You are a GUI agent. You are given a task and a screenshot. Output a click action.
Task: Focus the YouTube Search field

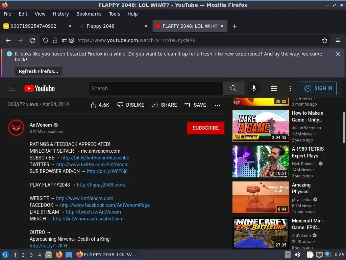click(156, 88)
